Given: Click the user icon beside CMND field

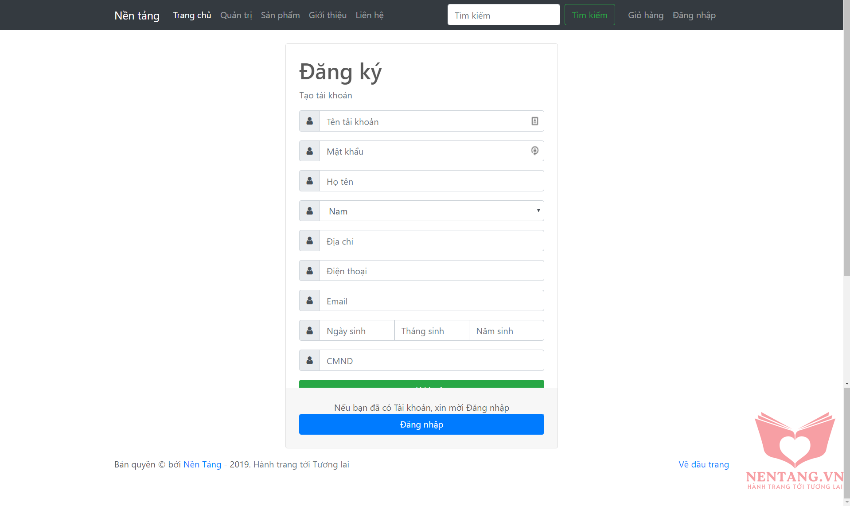Looking at the screenshot, I should pyautogui.click(x=309, y=360).
